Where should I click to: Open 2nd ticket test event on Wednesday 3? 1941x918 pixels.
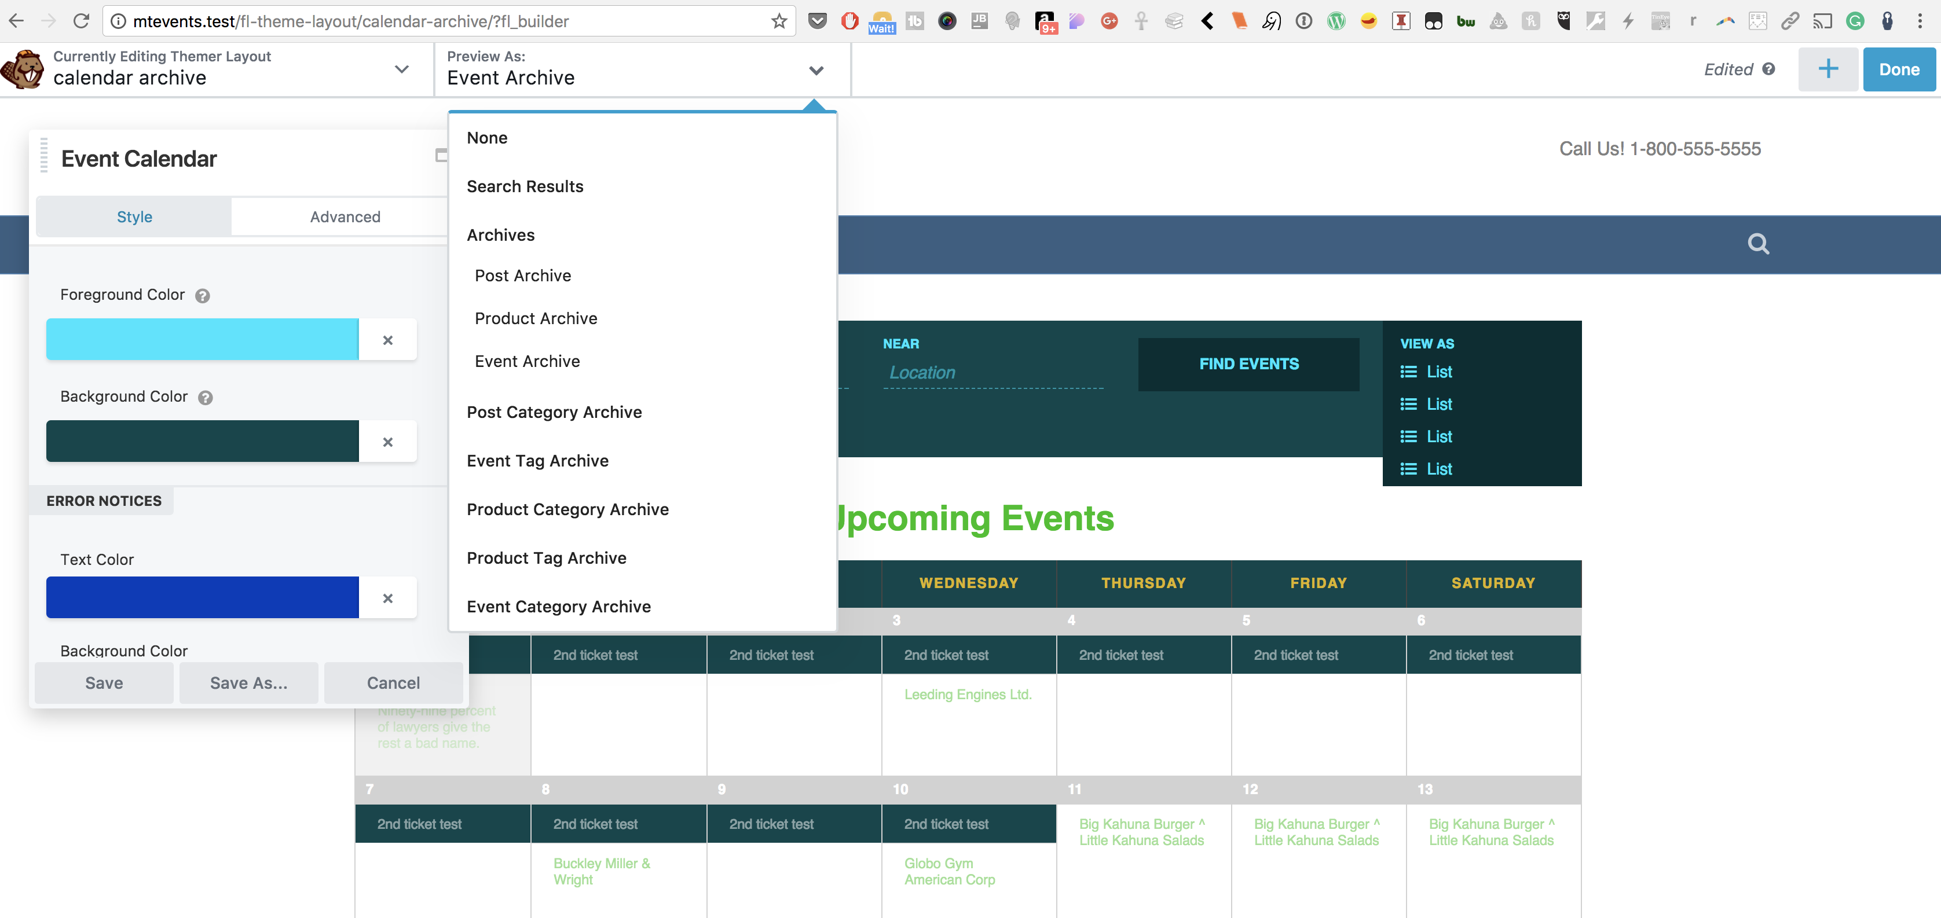coord(946,655)
